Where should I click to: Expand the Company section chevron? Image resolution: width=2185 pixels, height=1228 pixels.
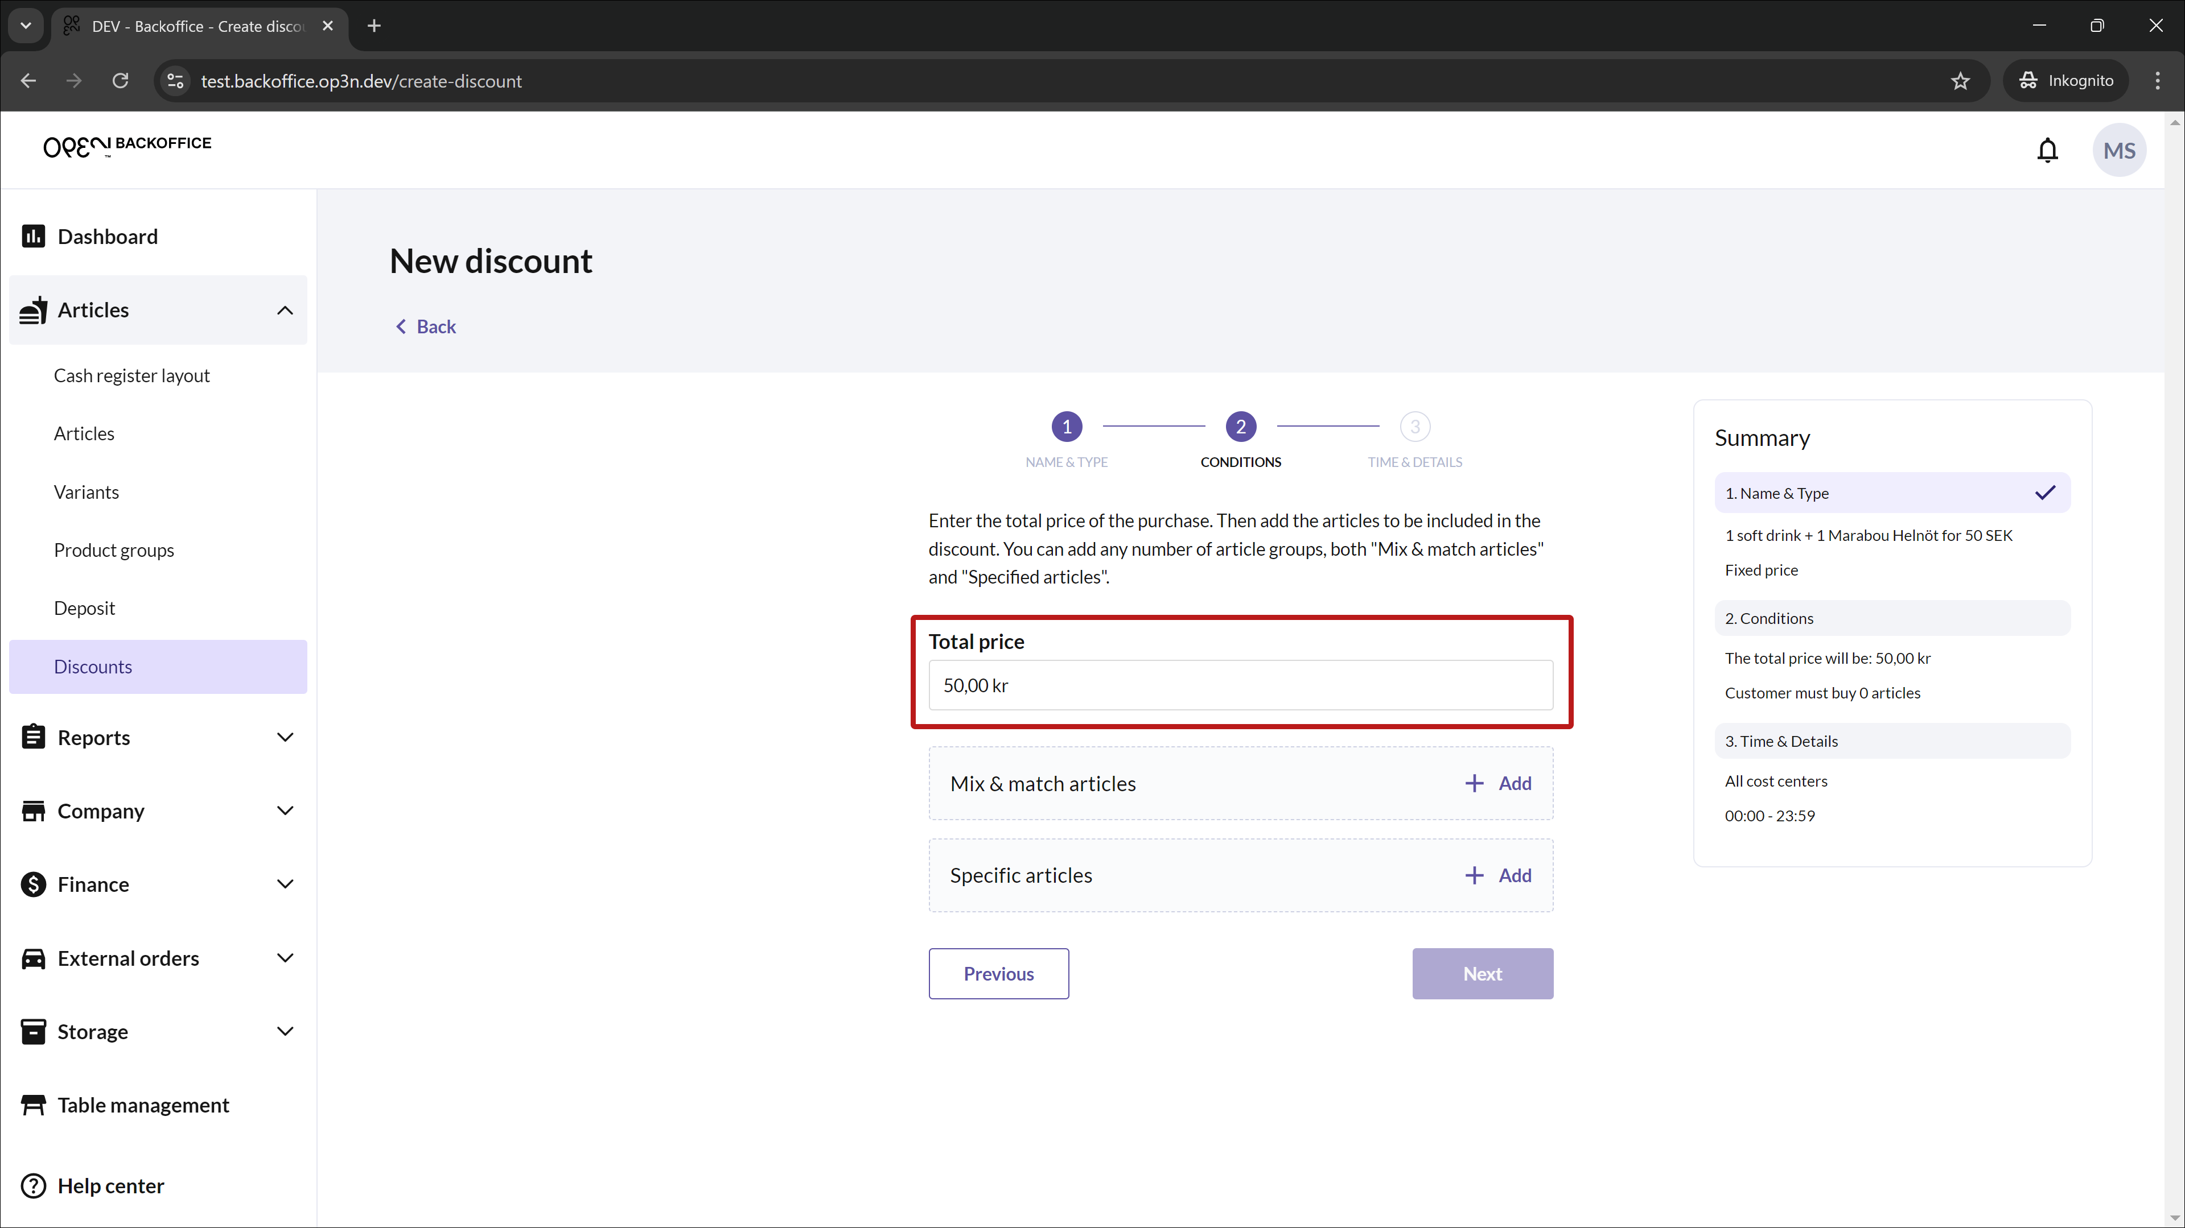click(x=285, y=811)
